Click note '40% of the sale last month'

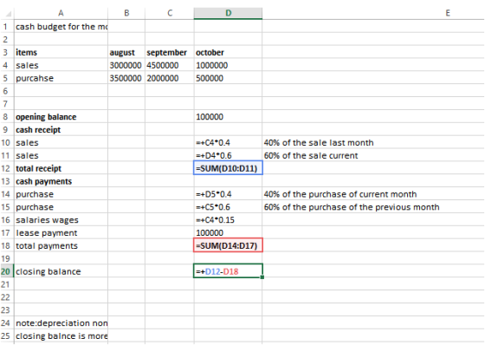click(x=319, y=143)
